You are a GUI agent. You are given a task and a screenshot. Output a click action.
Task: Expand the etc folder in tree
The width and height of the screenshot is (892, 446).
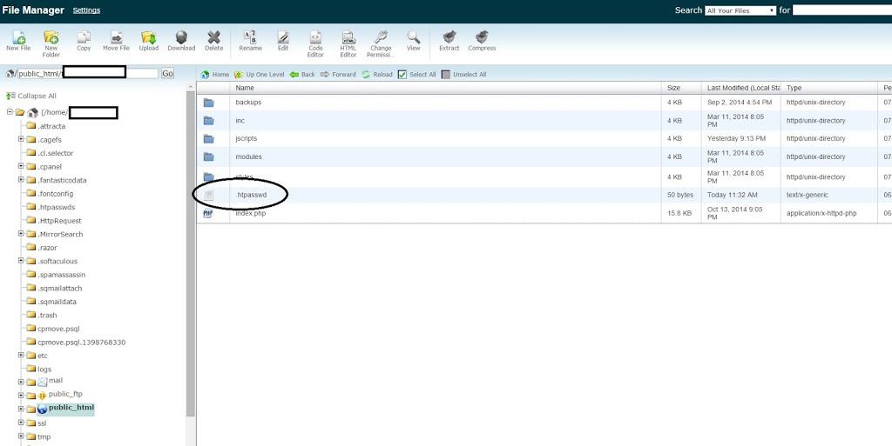[21, 356]
